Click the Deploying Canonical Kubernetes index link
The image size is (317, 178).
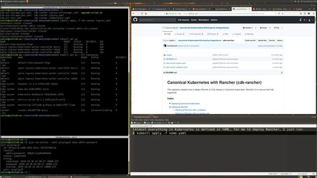point(185,103)
